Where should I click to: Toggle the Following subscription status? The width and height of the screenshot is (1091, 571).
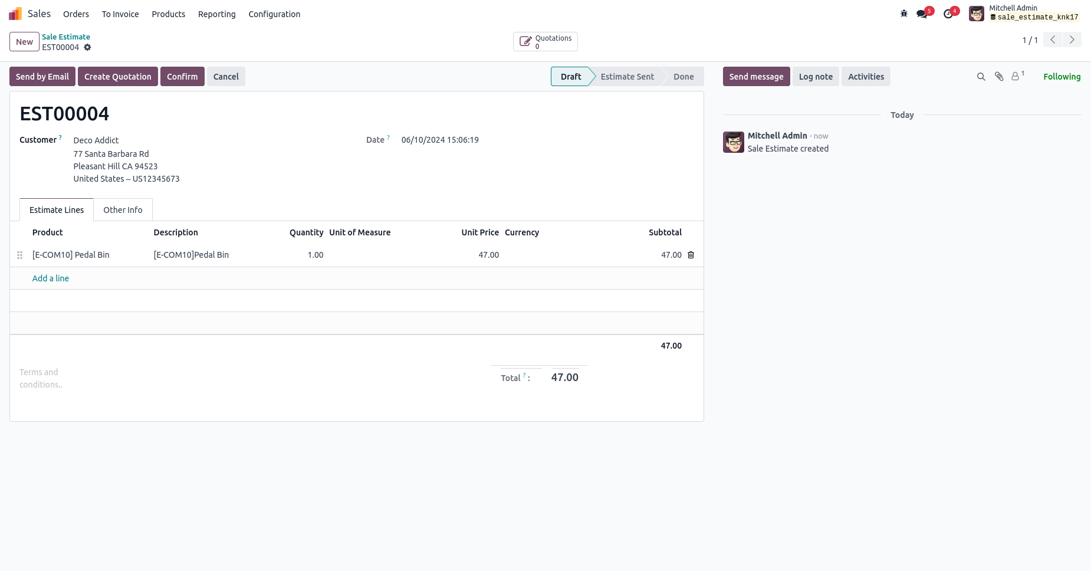point(1062,77)
